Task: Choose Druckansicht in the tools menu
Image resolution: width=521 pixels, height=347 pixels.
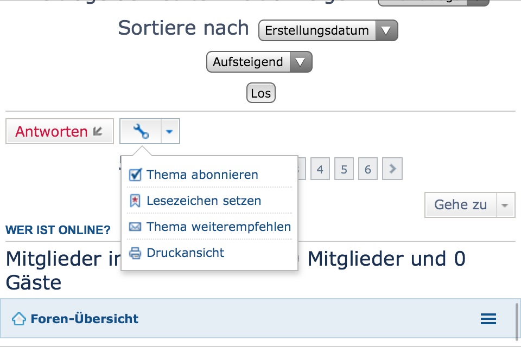Action: pos(185,253)
